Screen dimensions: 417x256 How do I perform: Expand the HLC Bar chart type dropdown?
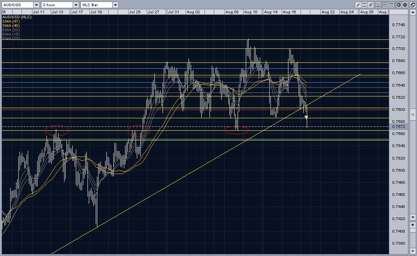click(115, 5)
